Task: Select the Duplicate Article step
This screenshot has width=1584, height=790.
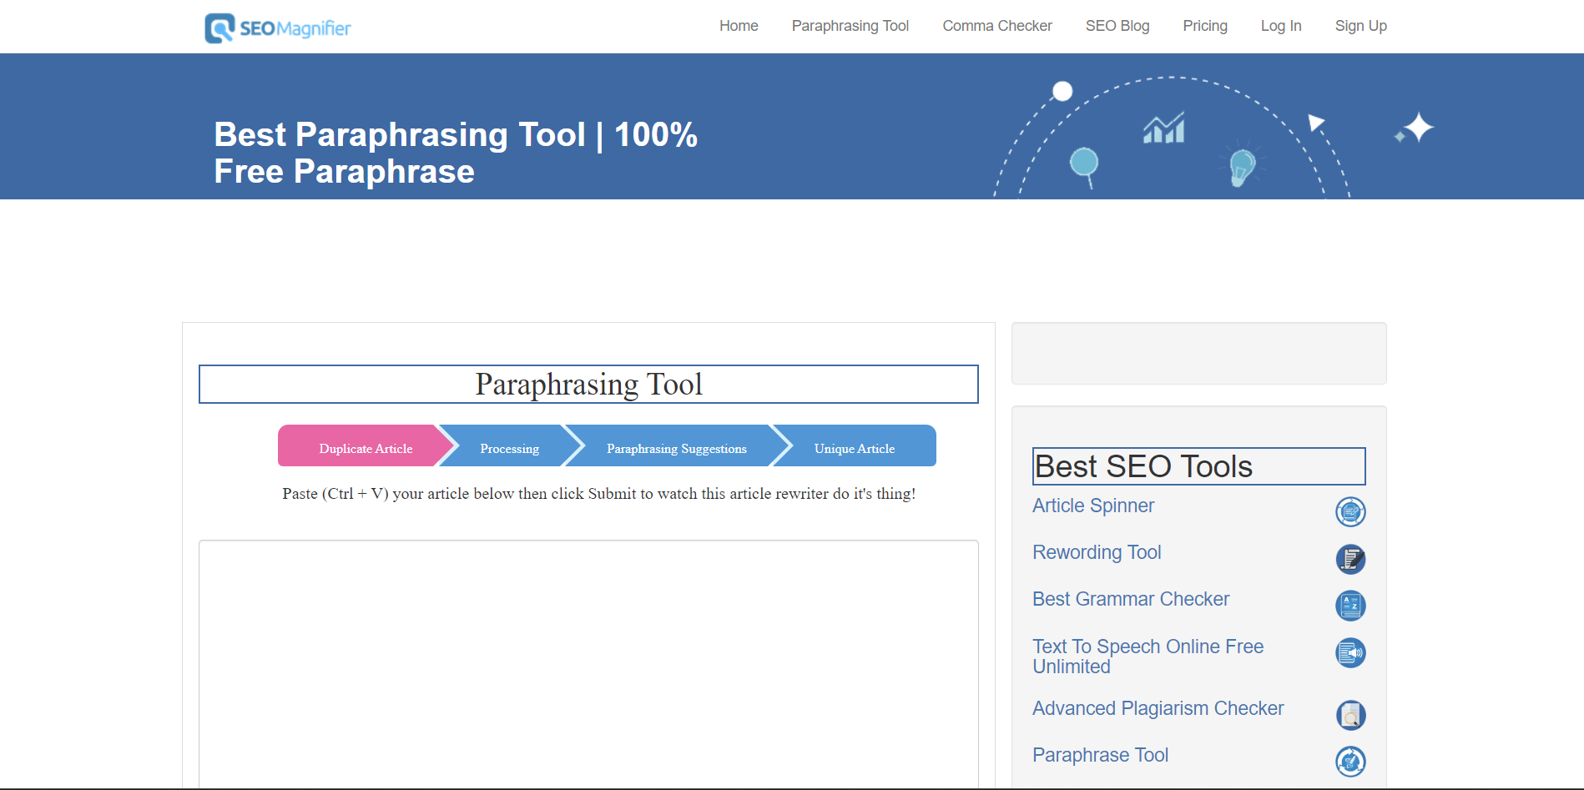Action: (x=366, y=445)
